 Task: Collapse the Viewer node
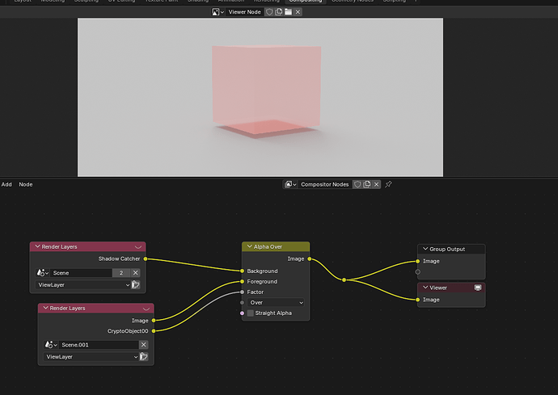(x=425, y=288)
